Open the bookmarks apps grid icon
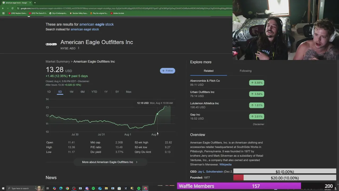The image size is (339, 191). 3,13
